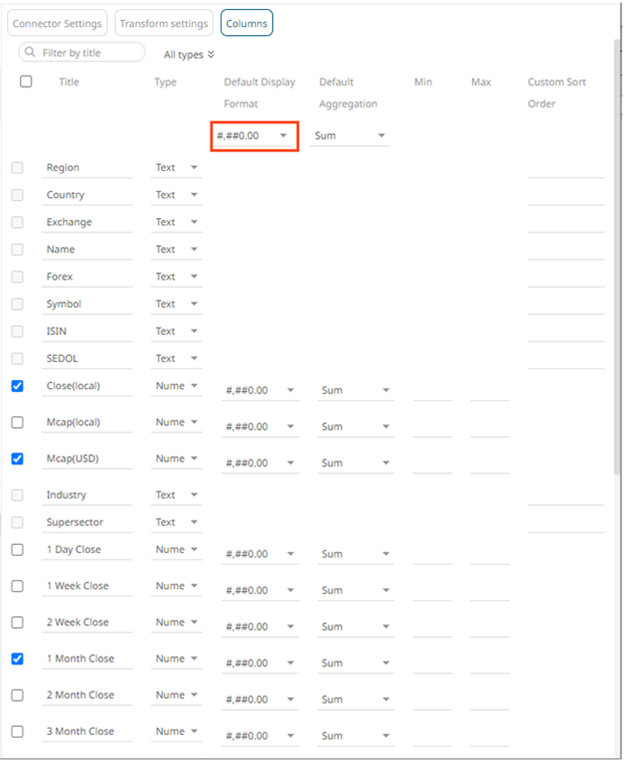Open the Transform settings tab

[164, 23]
